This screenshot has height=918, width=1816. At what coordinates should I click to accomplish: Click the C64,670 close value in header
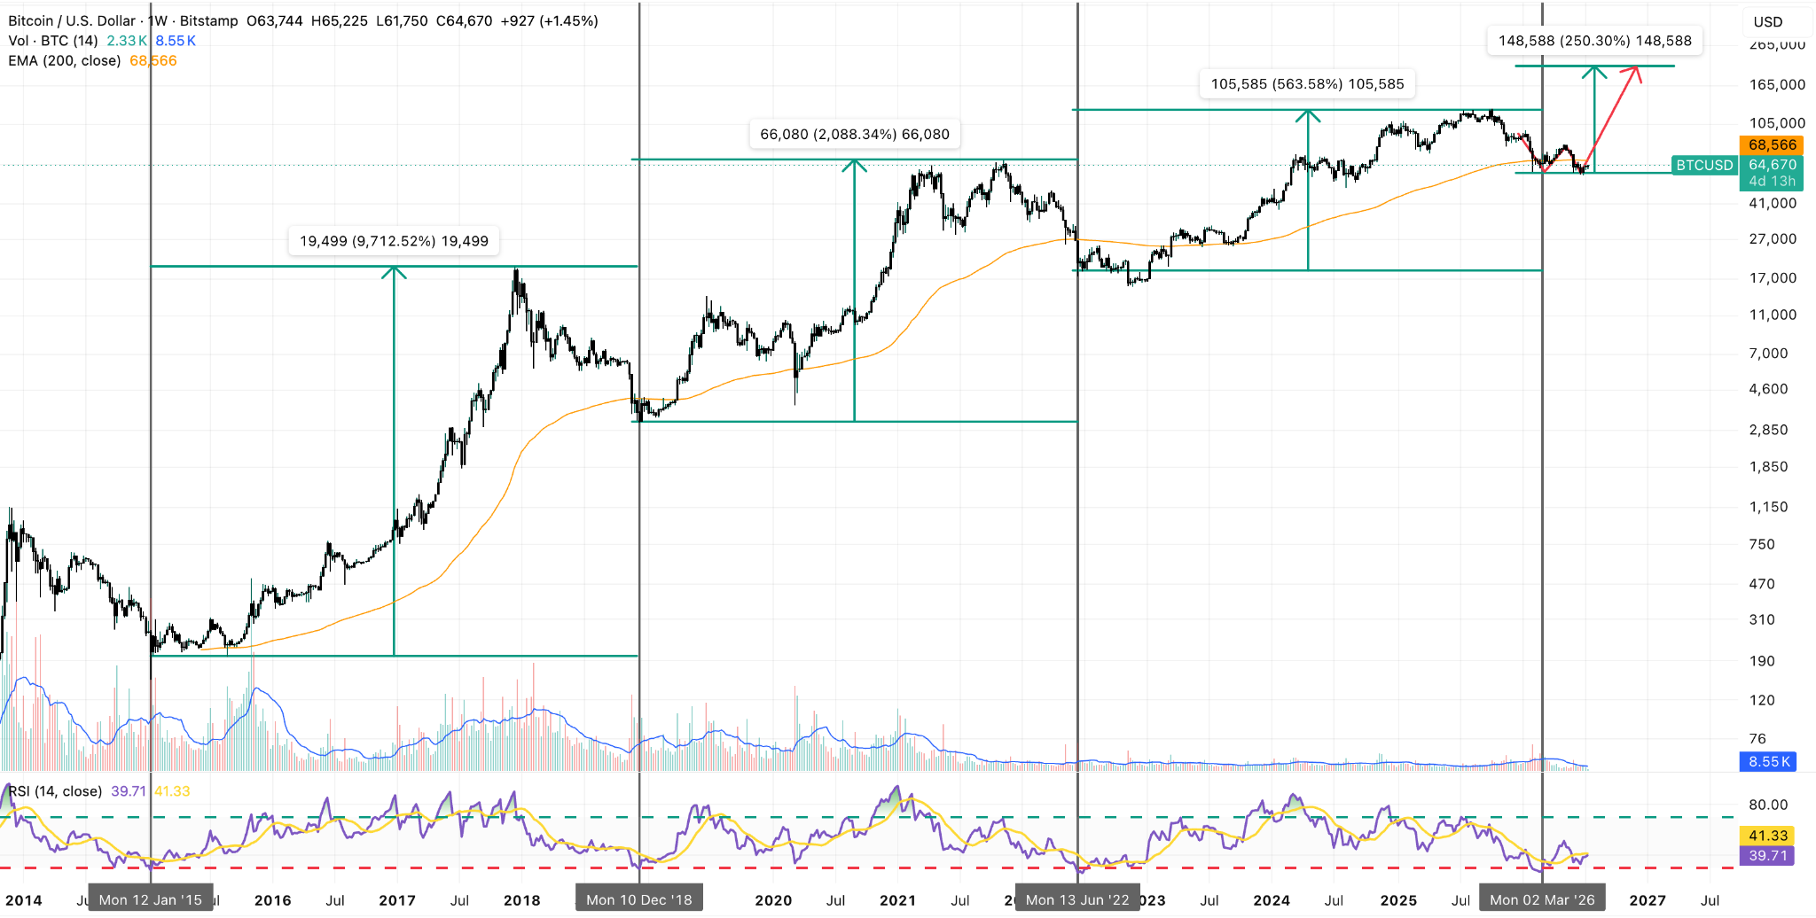[x=464, y=20]
